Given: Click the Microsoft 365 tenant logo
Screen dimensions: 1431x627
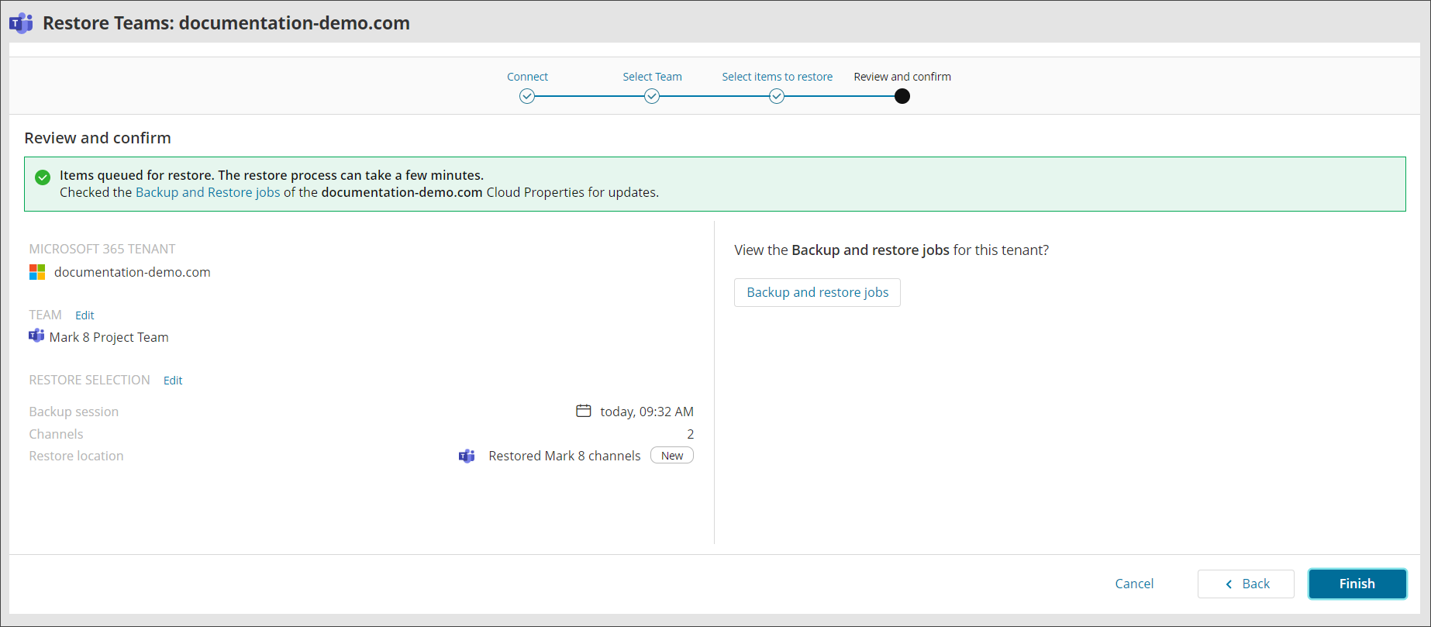Looking at the screenshot, I should (37, 272).
